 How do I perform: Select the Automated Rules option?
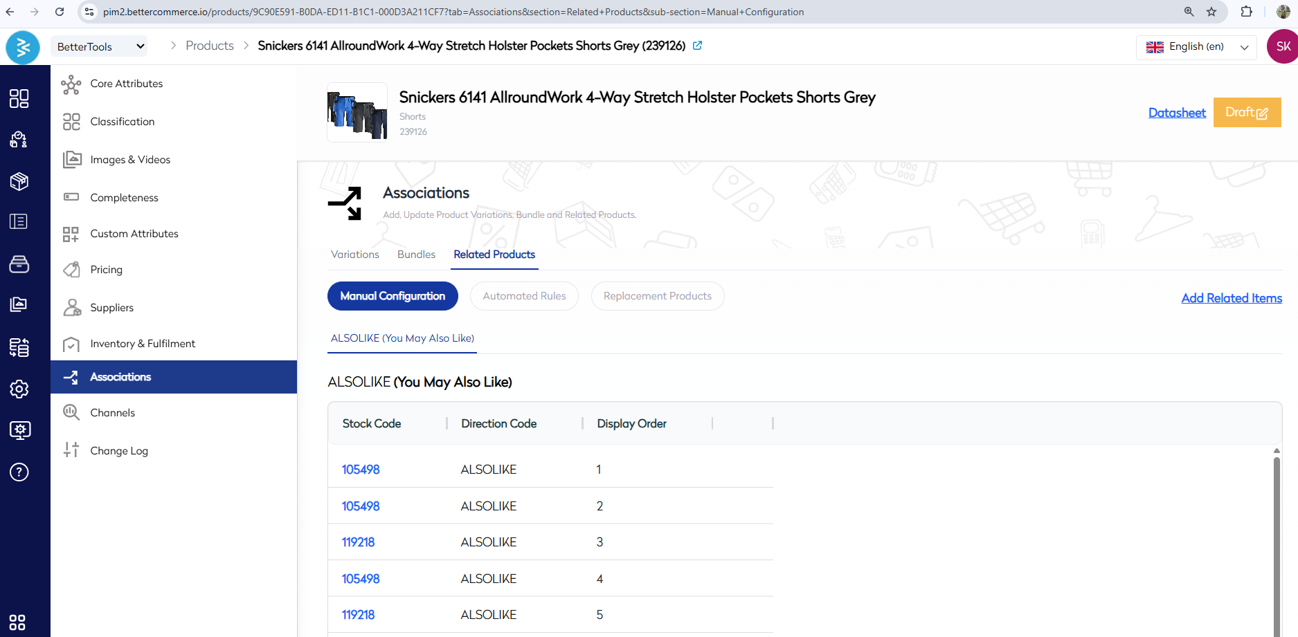point(524,296)
